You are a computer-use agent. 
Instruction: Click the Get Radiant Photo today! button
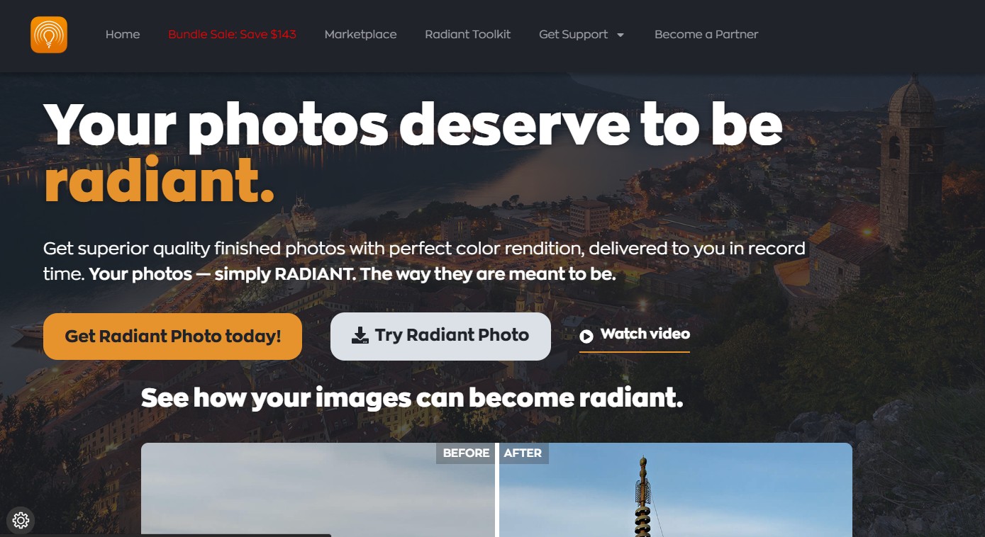click(x=172, y=337)
